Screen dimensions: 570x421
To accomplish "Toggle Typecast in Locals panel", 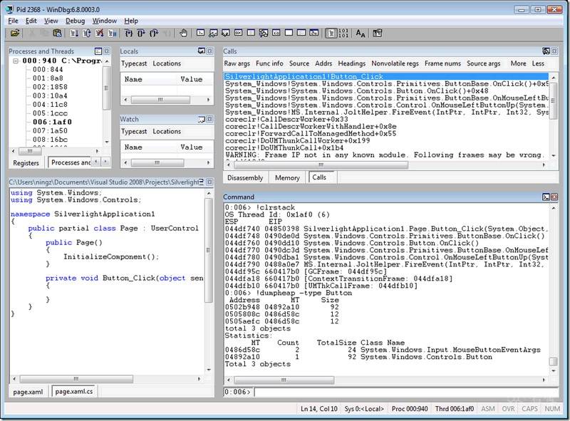I will point(134,63).
